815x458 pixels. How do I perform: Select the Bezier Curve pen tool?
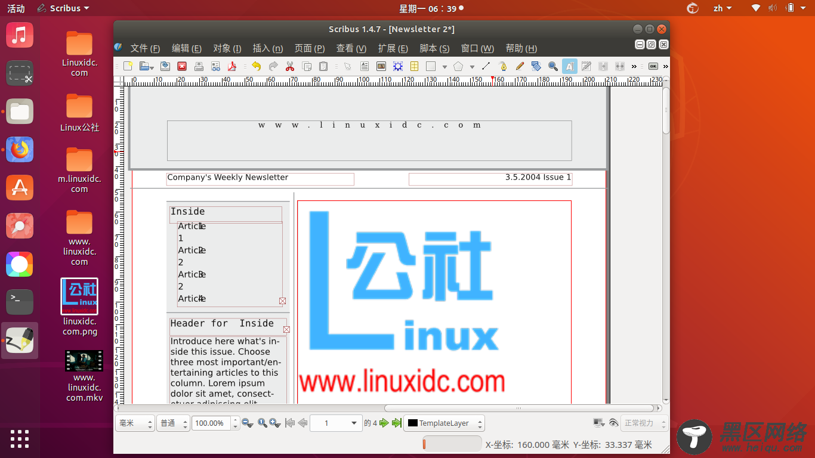point(502,66)
